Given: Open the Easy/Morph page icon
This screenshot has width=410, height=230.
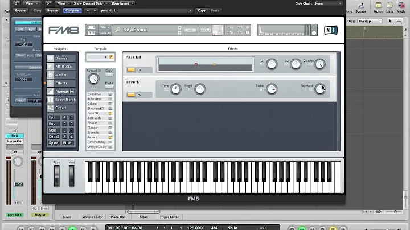Looking at the screenshot, I should click(51, 100).
